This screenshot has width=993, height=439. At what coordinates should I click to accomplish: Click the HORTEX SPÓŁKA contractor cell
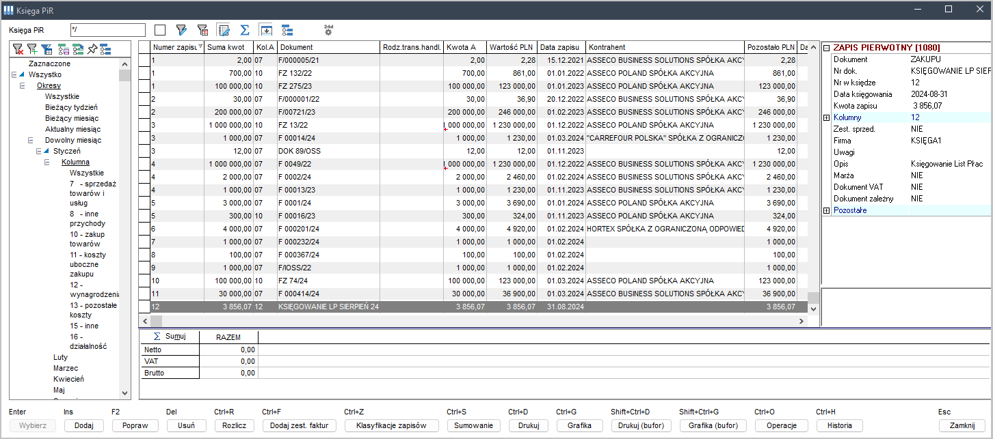pos(665,229)
